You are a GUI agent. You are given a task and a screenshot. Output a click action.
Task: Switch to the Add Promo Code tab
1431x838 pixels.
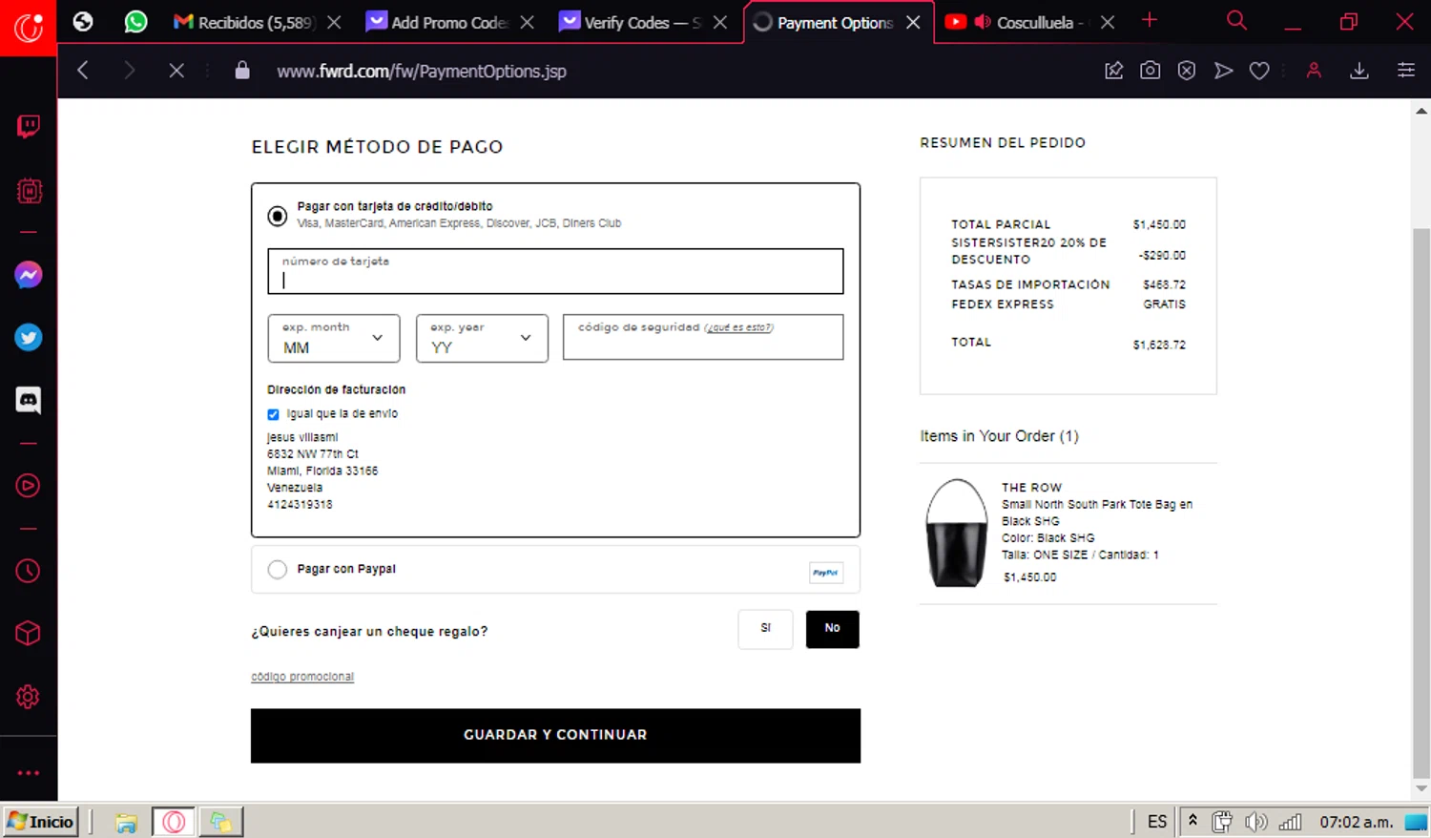439,22
